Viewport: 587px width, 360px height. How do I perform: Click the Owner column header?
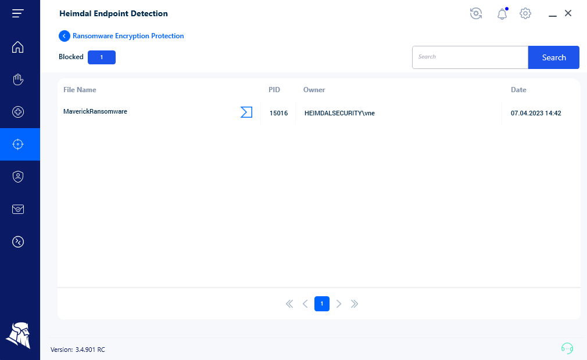pyautogui.click(x=314, y=90)
